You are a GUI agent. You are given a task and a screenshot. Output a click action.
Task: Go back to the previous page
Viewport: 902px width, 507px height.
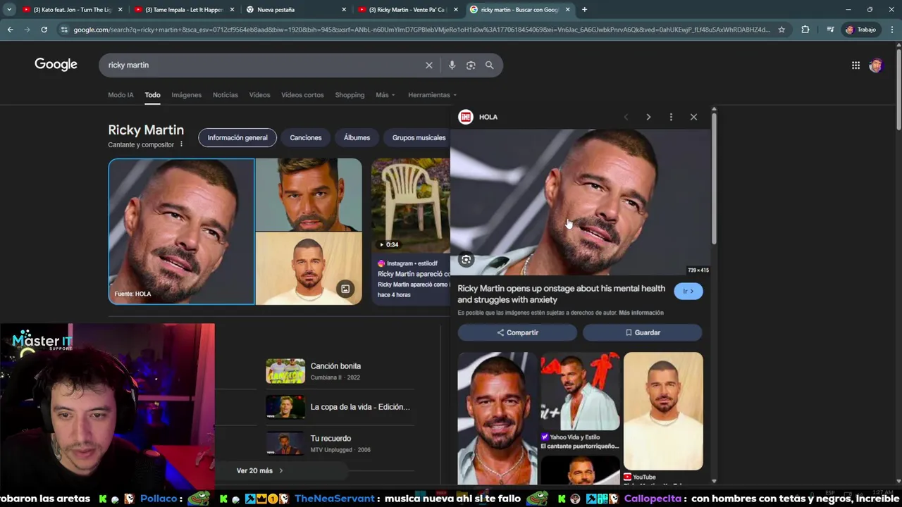pyautogui.click(x=10, y=30)
